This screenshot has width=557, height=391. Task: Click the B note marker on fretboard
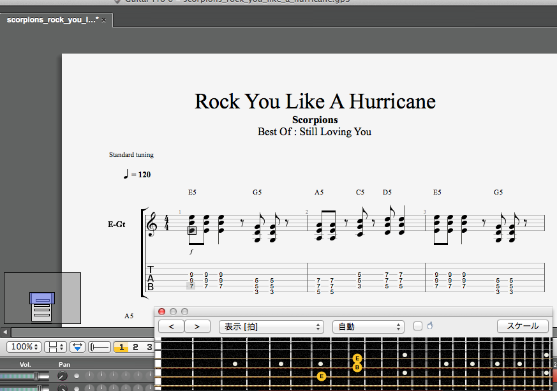click(357, 367)
